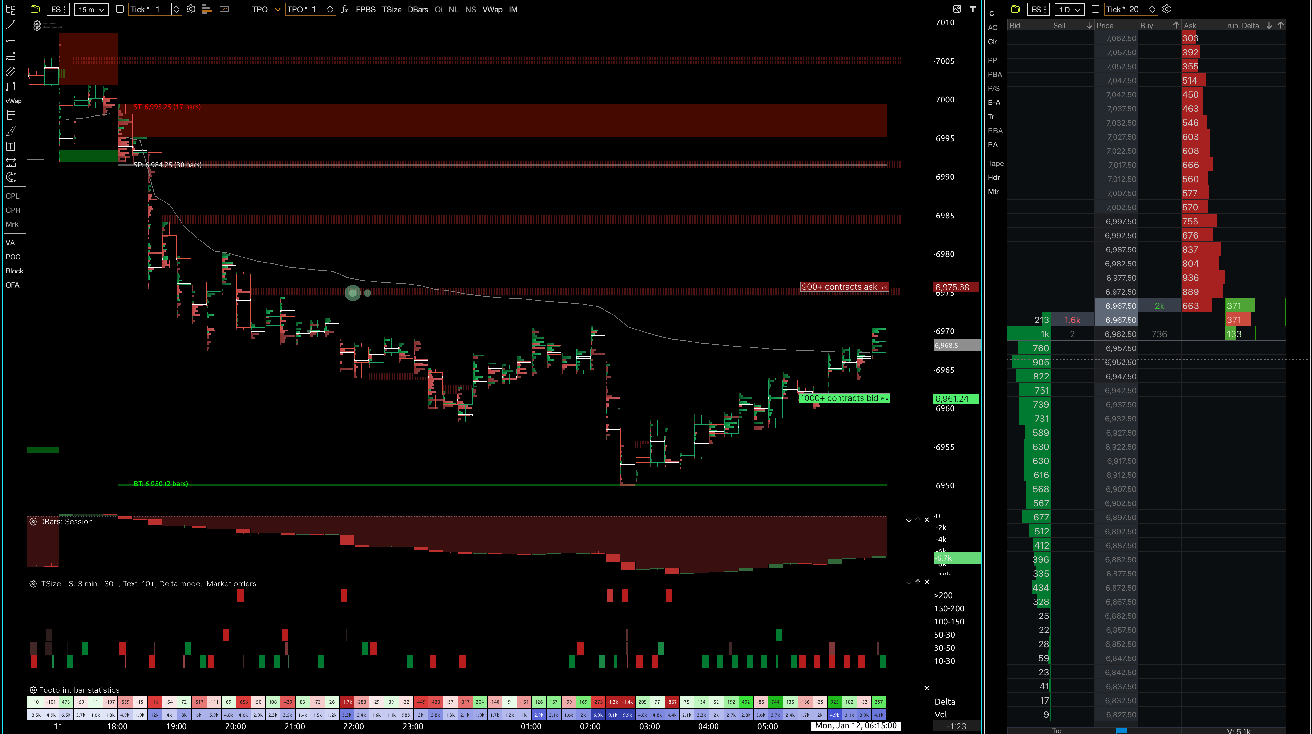
Task: Toggle checkbox beside DOM Tick 20 field
Action: pyautogui.click(x=1096, y=9)
